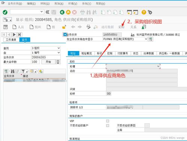Switch to the 付款事务 tab

123,53
